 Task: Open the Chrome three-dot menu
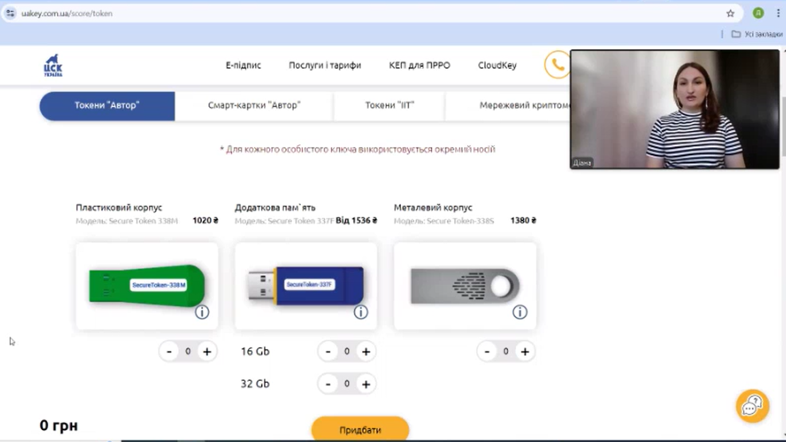[x=778, y=13]
